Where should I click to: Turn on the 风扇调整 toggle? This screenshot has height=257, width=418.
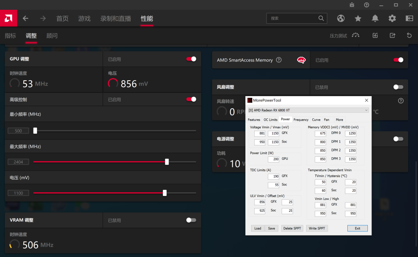(x=398, y=87)
